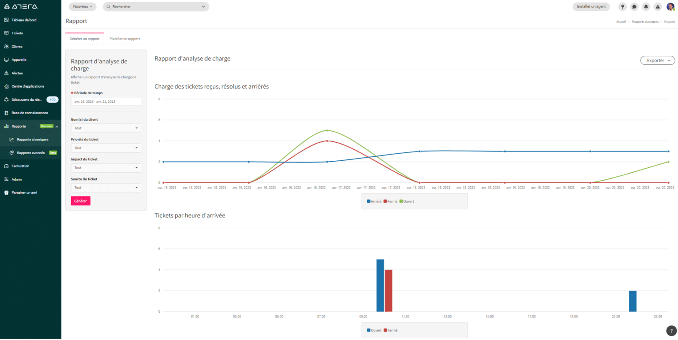
Task: Open the chat bubble icon
Action: (x=634, y=7)
